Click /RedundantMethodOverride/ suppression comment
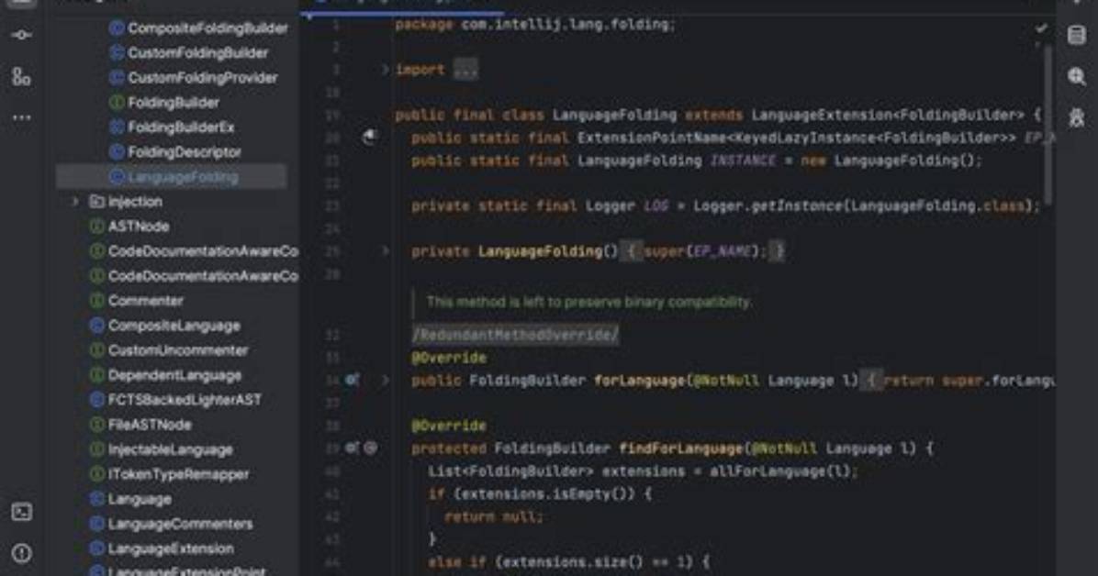 tap(515, 336)
